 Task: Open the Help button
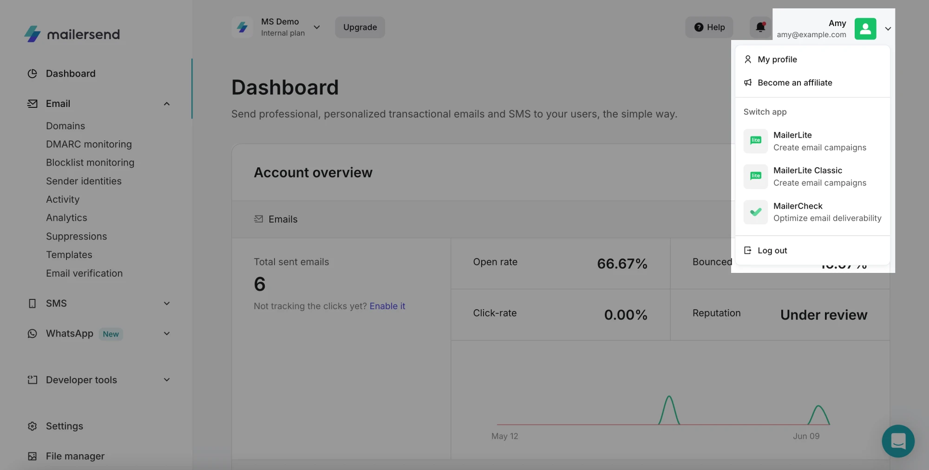[x=709, y=27]
